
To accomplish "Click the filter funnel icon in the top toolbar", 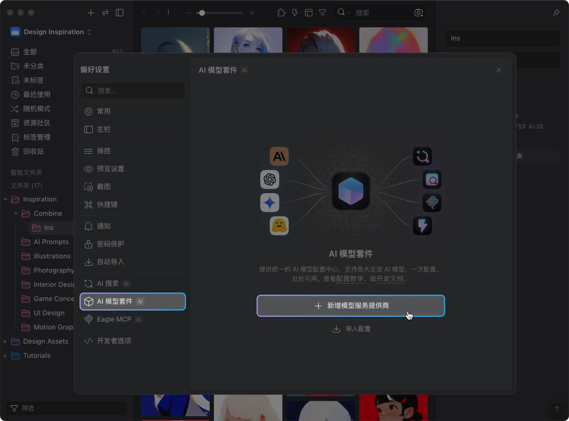I will click(322, 13).
